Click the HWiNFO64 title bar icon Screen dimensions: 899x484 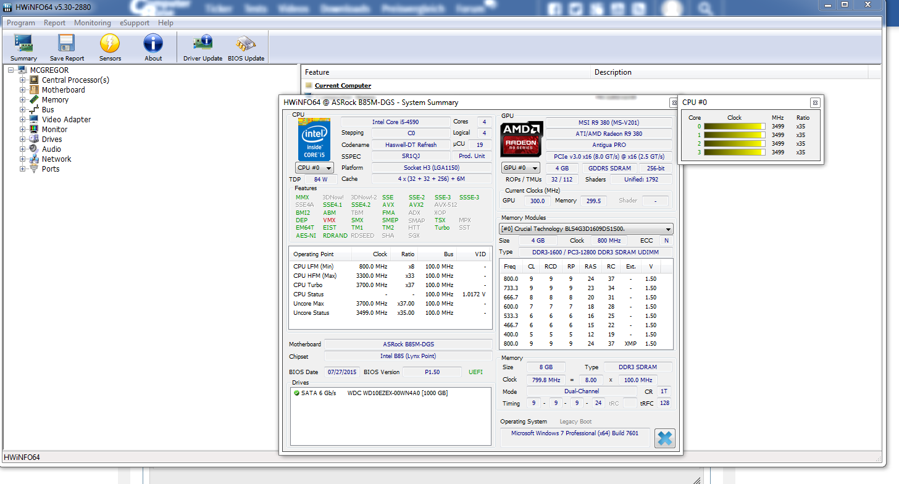(8, 7)
